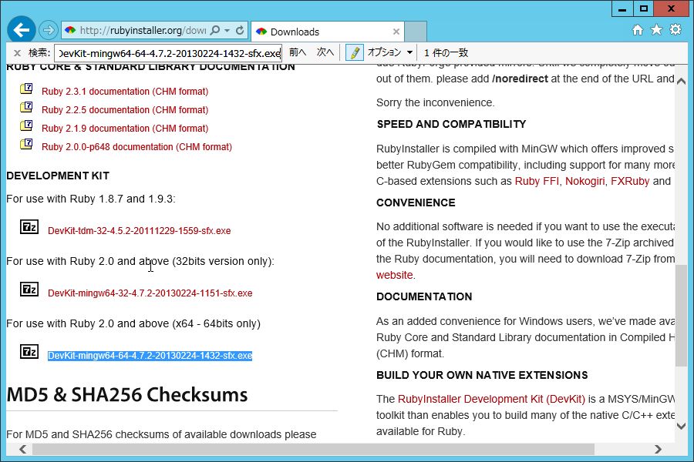Screen dimensions: 694x462
Task: Find next match with 次へ
Action: pos(325,52)
